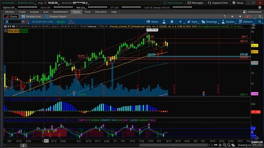The height and width of the screenshot is (148, 264).
Task: Click the symbol input field showing ZS
Action: pyautogui.click(x=13, y=22)
